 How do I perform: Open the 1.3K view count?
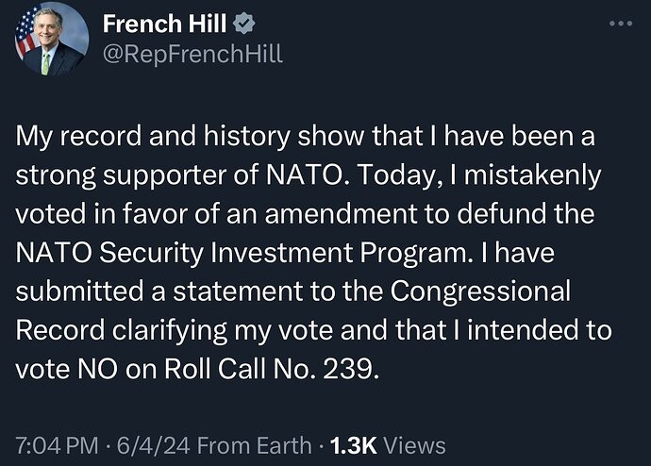tap(351, 445)
